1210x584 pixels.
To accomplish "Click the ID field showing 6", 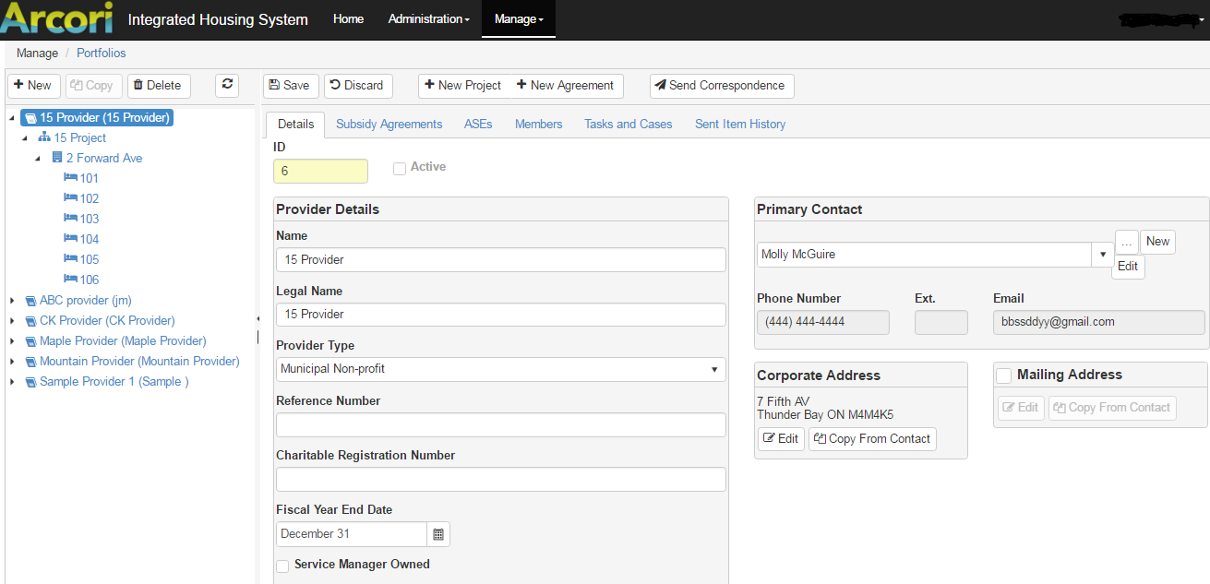I will pos(320,172).
